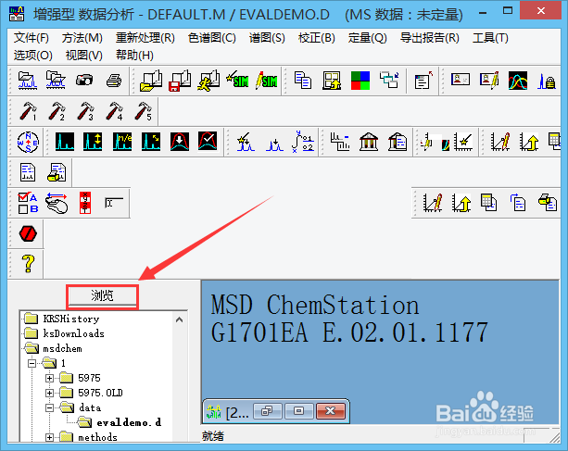The width and height of the screenshot is (568, 451).
Task: Open the 工具(T) menu
Action: [x=490, y=38]
